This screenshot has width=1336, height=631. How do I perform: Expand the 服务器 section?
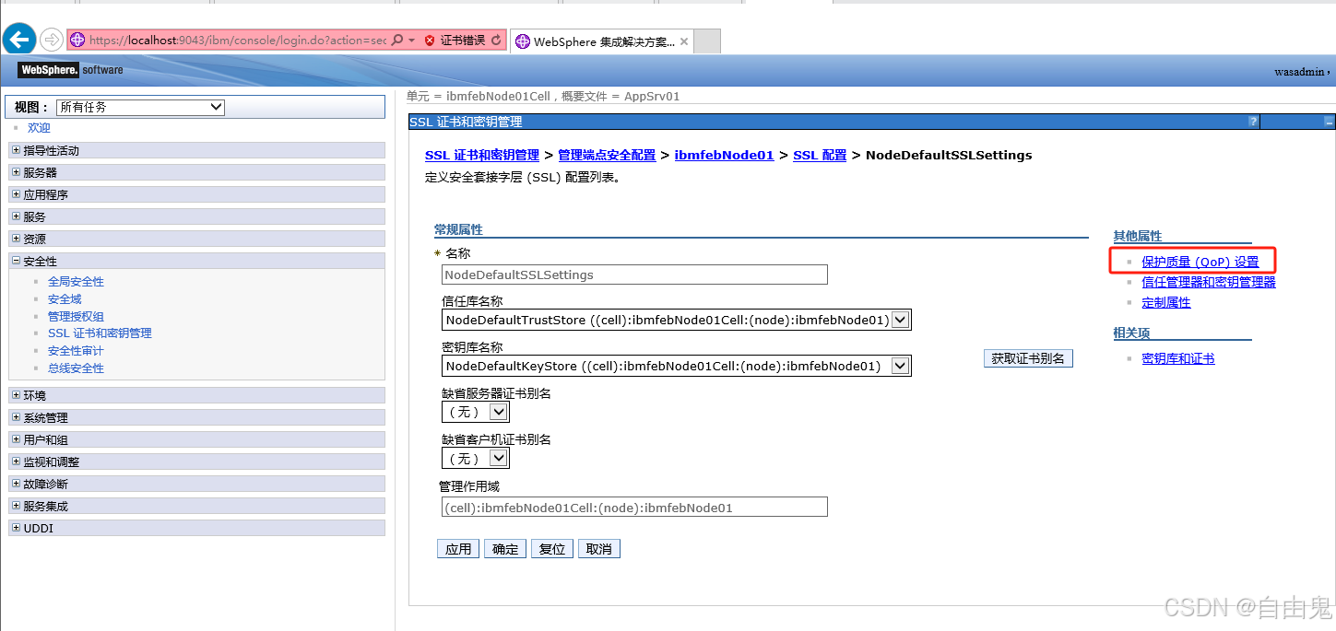[16, 172]
